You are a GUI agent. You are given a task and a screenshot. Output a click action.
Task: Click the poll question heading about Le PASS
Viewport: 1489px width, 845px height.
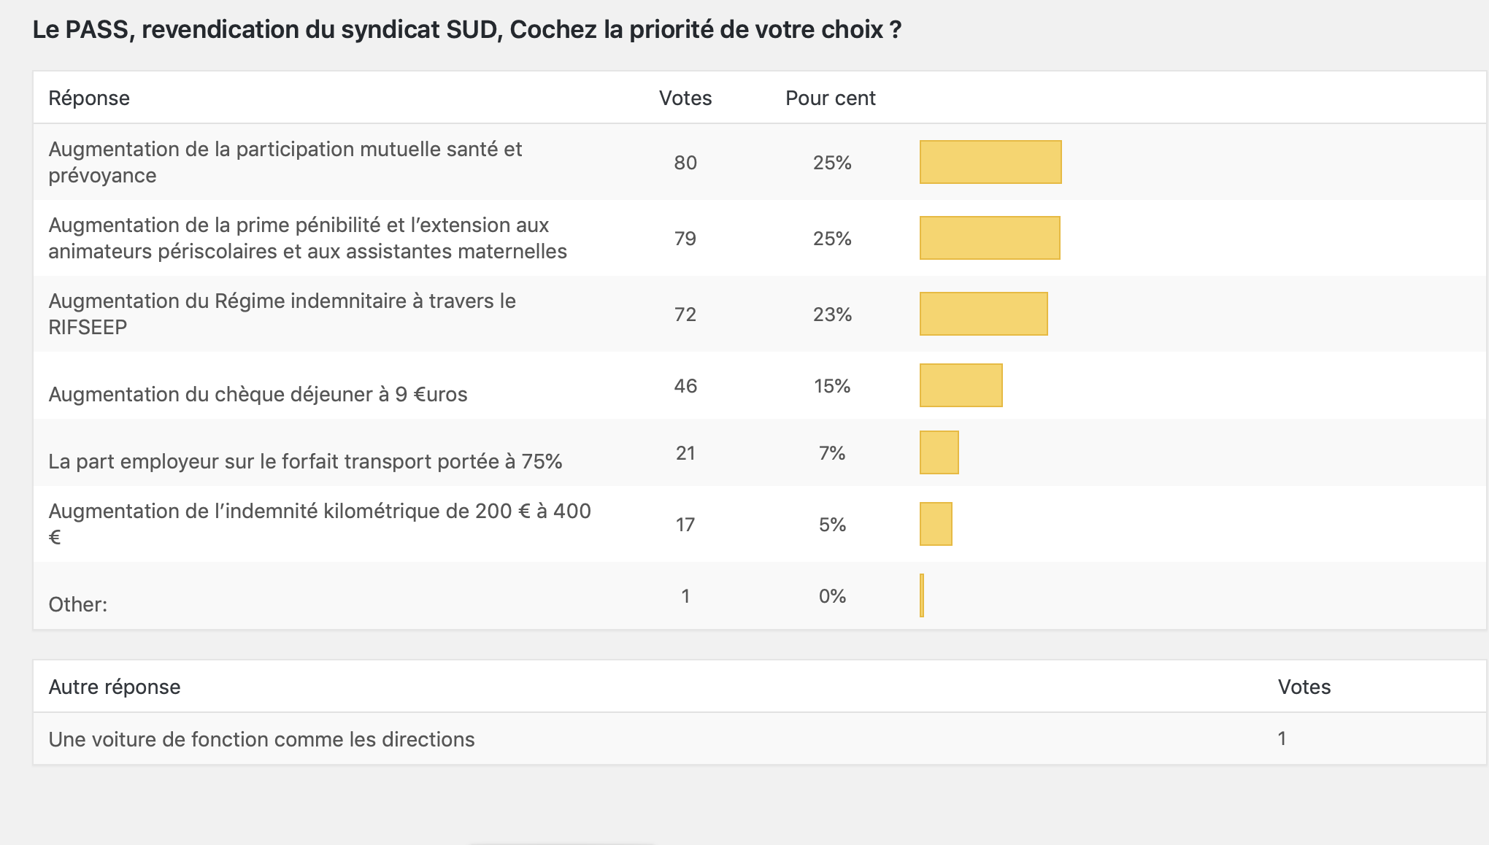point(467,30)
